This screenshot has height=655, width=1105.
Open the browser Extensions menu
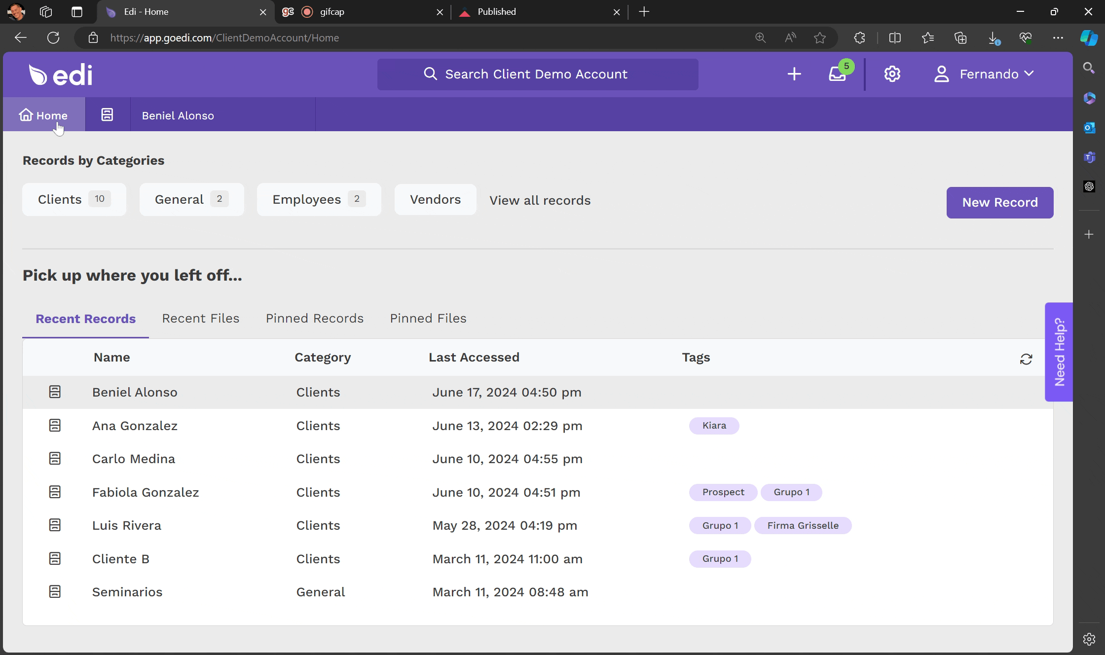859,37
